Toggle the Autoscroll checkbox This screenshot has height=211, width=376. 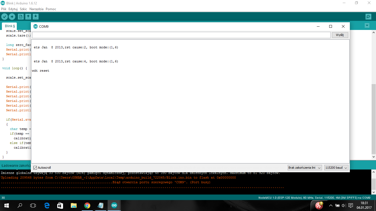coord(35,168)
